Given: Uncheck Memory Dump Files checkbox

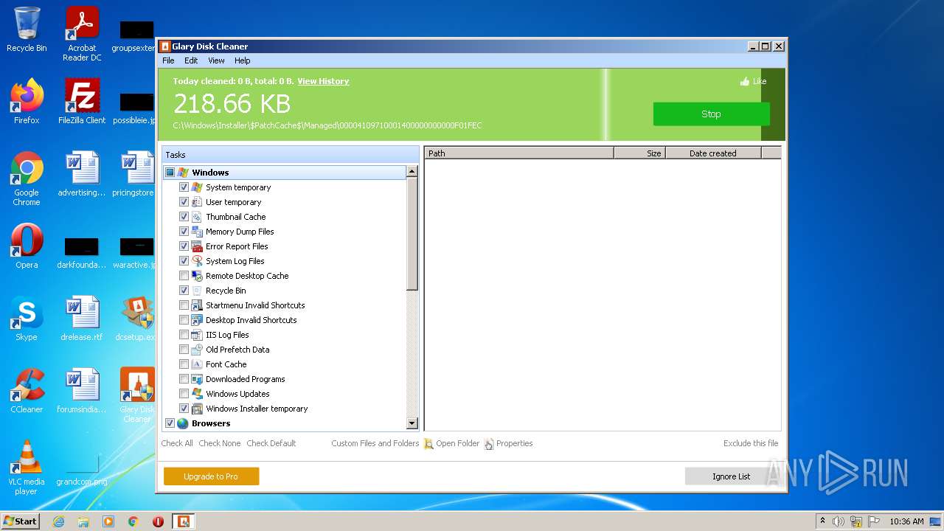Looking at the screenshot, I should coord(184,232).
